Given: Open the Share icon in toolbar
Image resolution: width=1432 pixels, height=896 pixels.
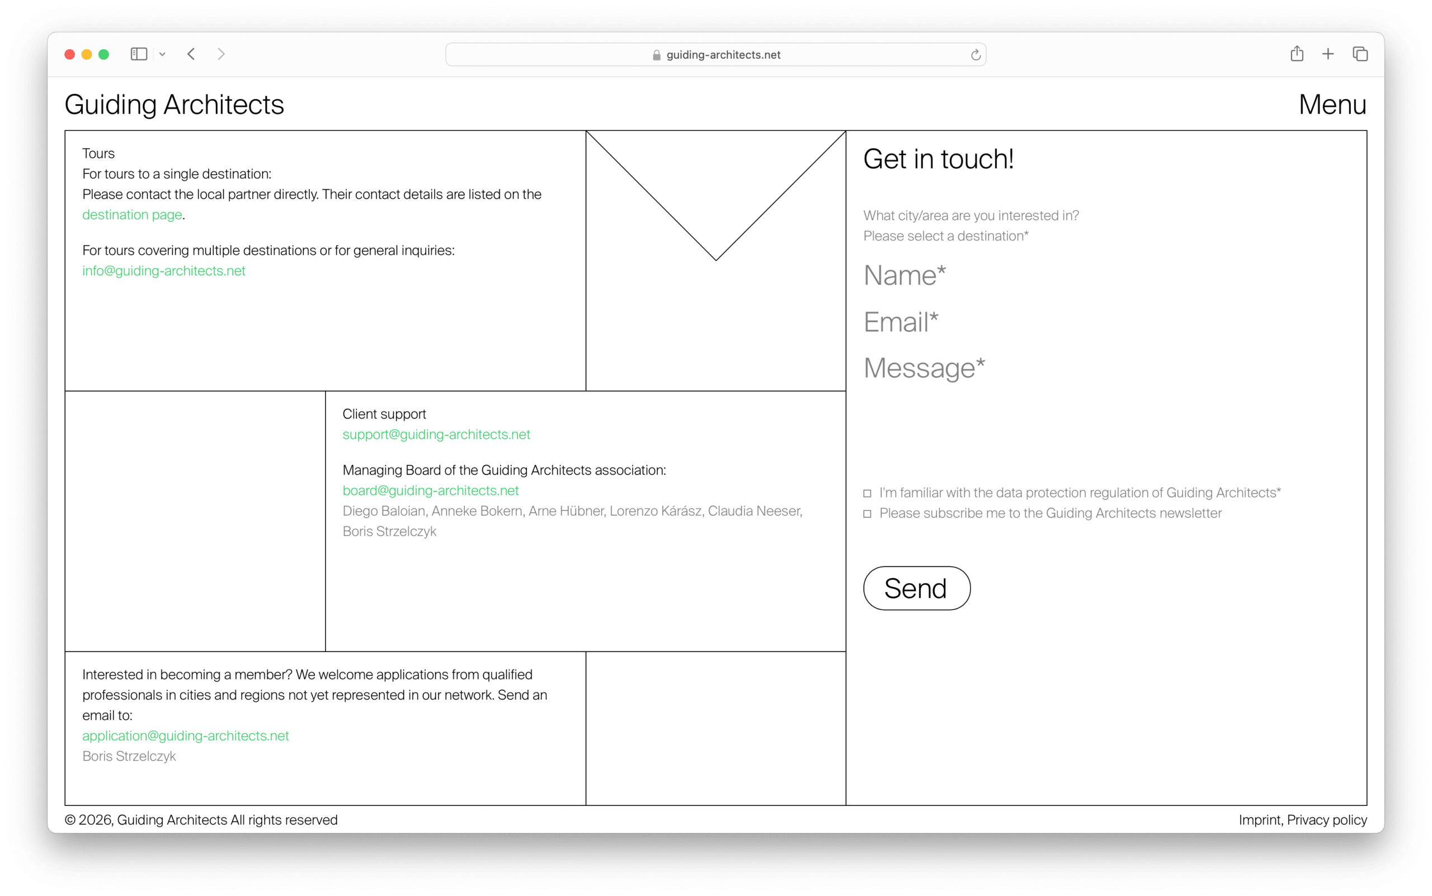Looking at the screenshot, I should pyautogui.click(x=1297, y=54).
